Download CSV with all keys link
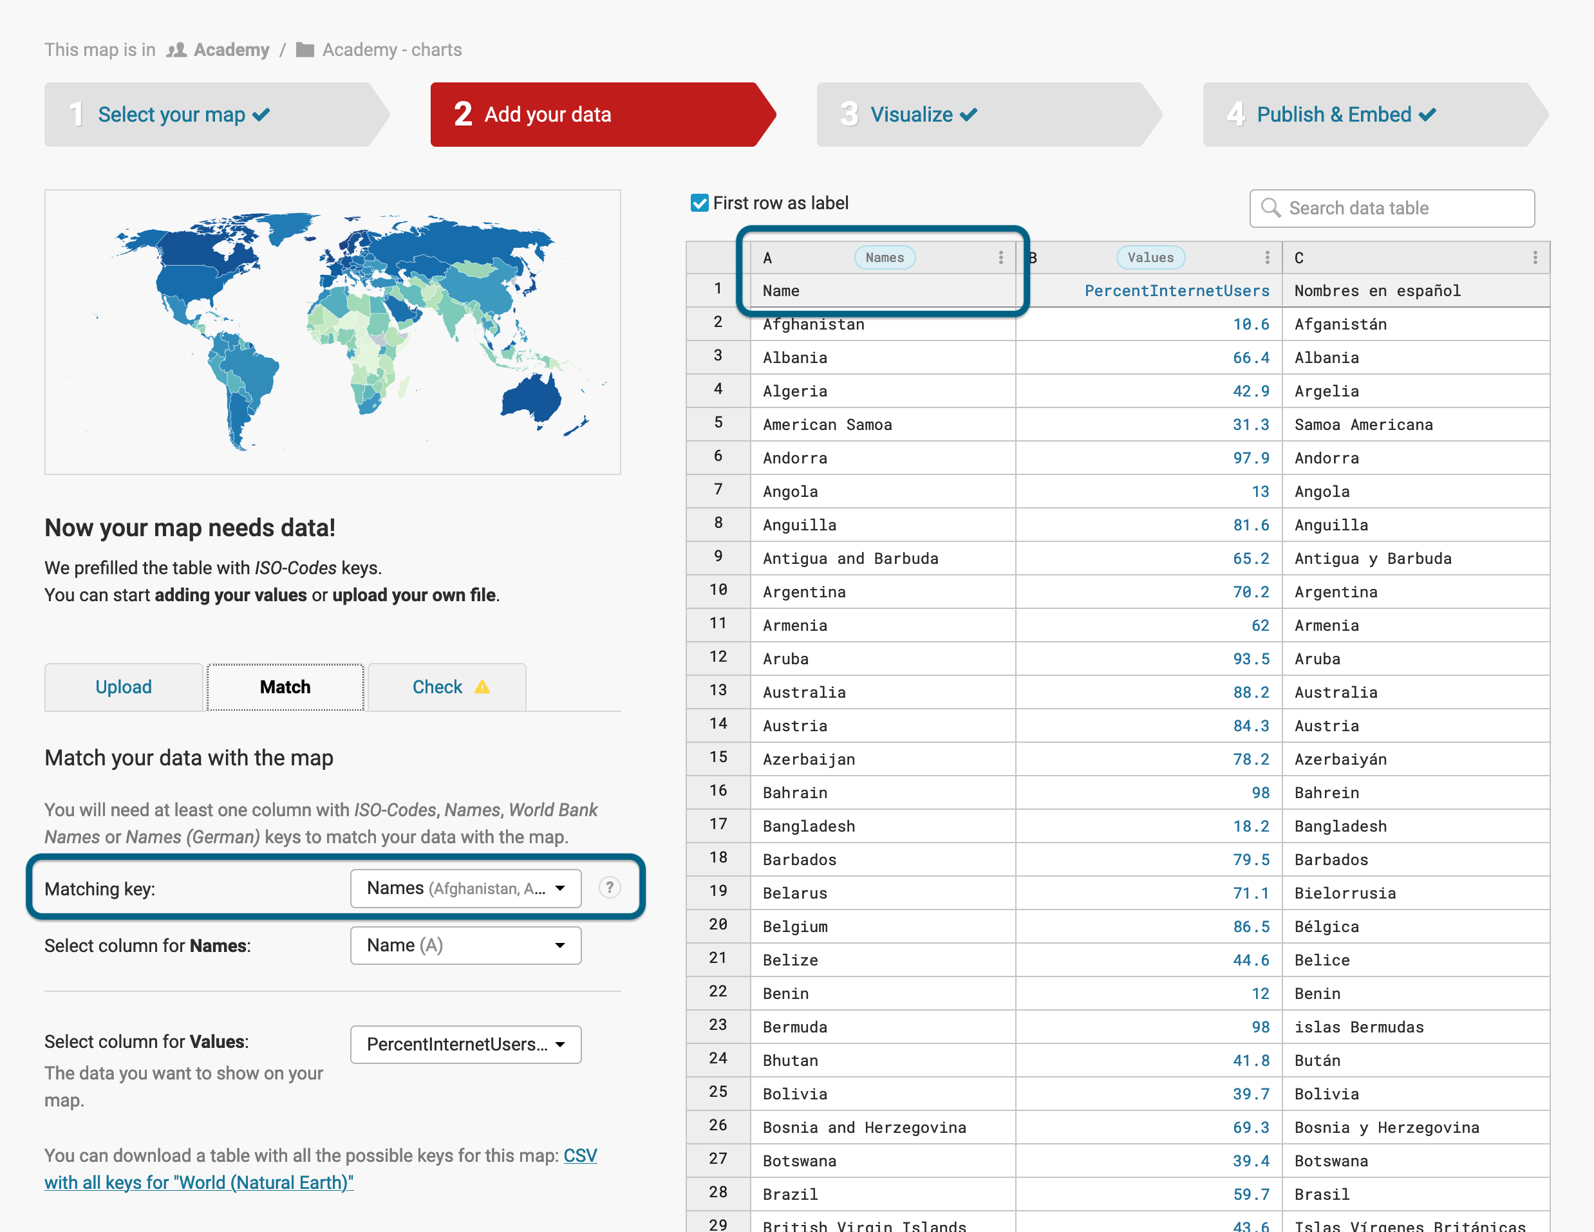This screenshot has height=1232, width=1594. [x=198, y=1182]
